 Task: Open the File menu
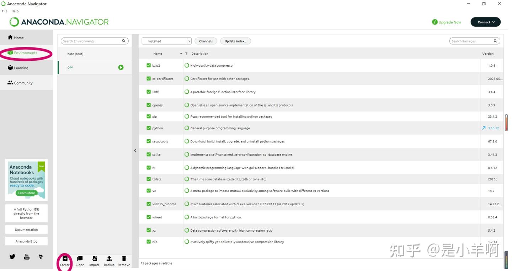tap(5, 11)
